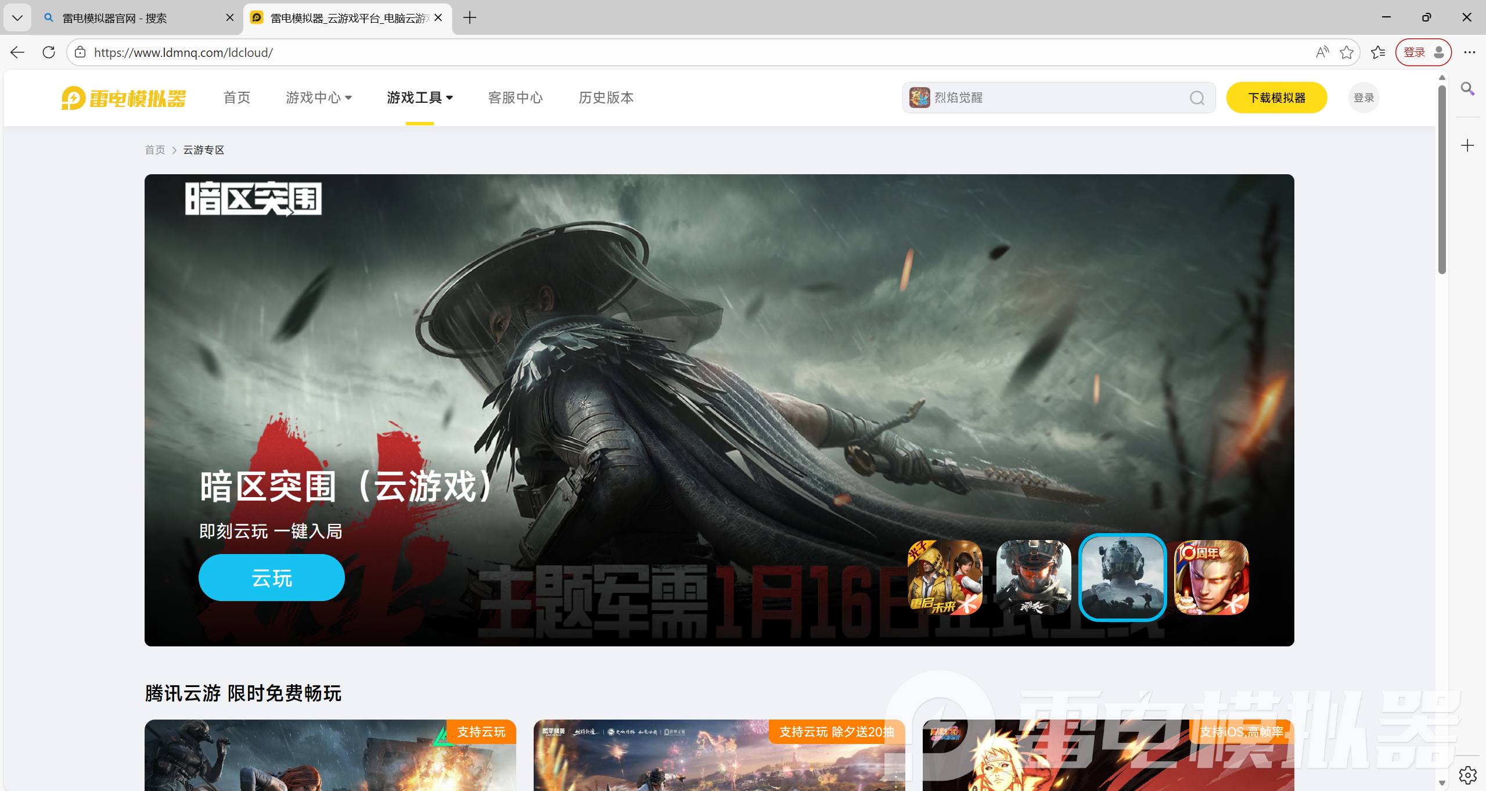The width and height of the screenshot is (1486, 791).
Task: Click the read aloud icon in the address bar
Action: coord(1322,52)
